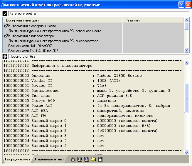Switch to the Текущий отчёт tab

[x=17, y=159]
